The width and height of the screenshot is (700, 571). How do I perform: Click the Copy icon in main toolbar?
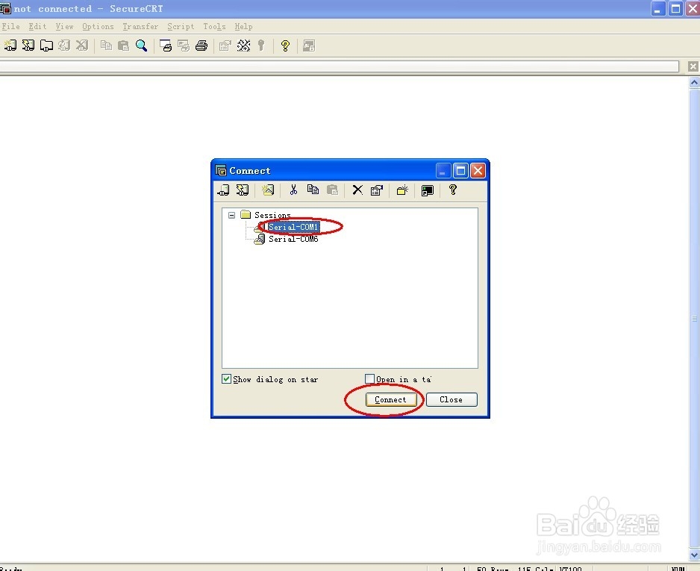tap(106, 46)
